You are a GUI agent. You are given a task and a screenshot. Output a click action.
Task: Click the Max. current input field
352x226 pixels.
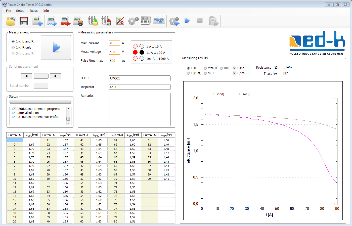[x=114, y=43]
